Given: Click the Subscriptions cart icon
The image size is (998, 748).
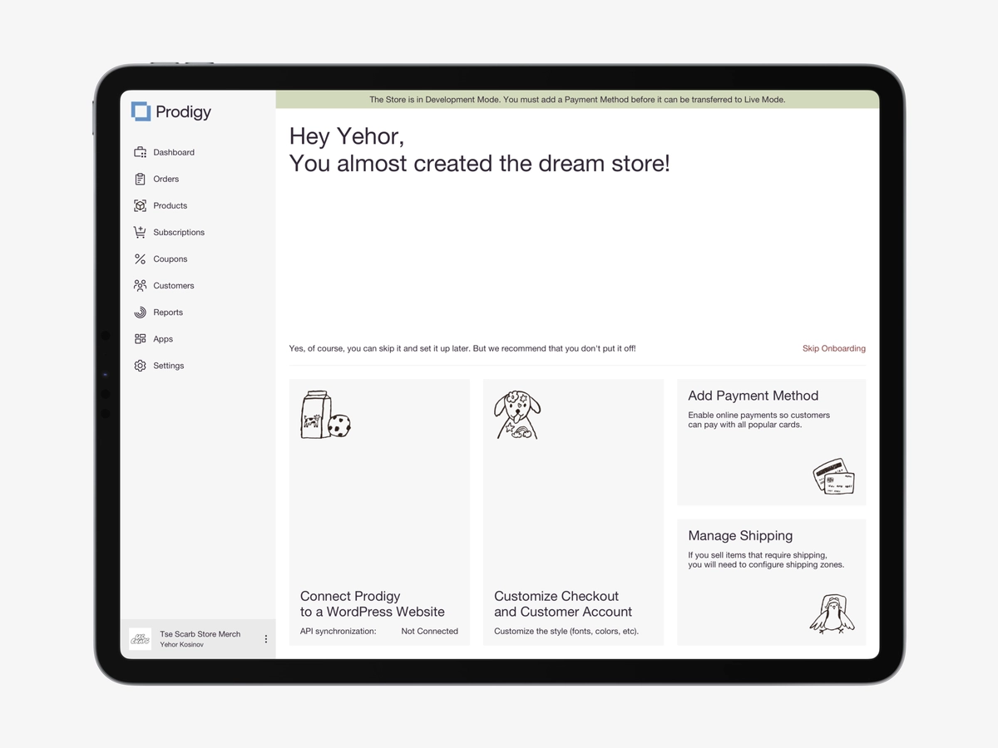Looking at the screenshot, I should pos(140,232).
